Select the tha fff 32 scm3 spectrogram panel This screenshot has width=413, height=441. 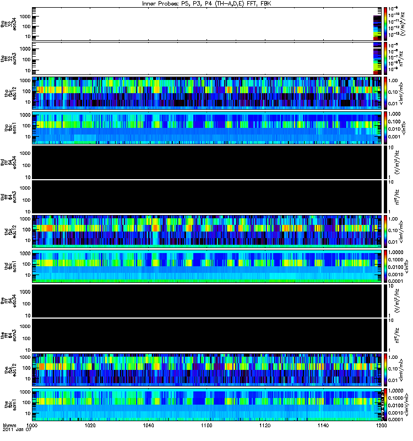click(x=207, y=58)
